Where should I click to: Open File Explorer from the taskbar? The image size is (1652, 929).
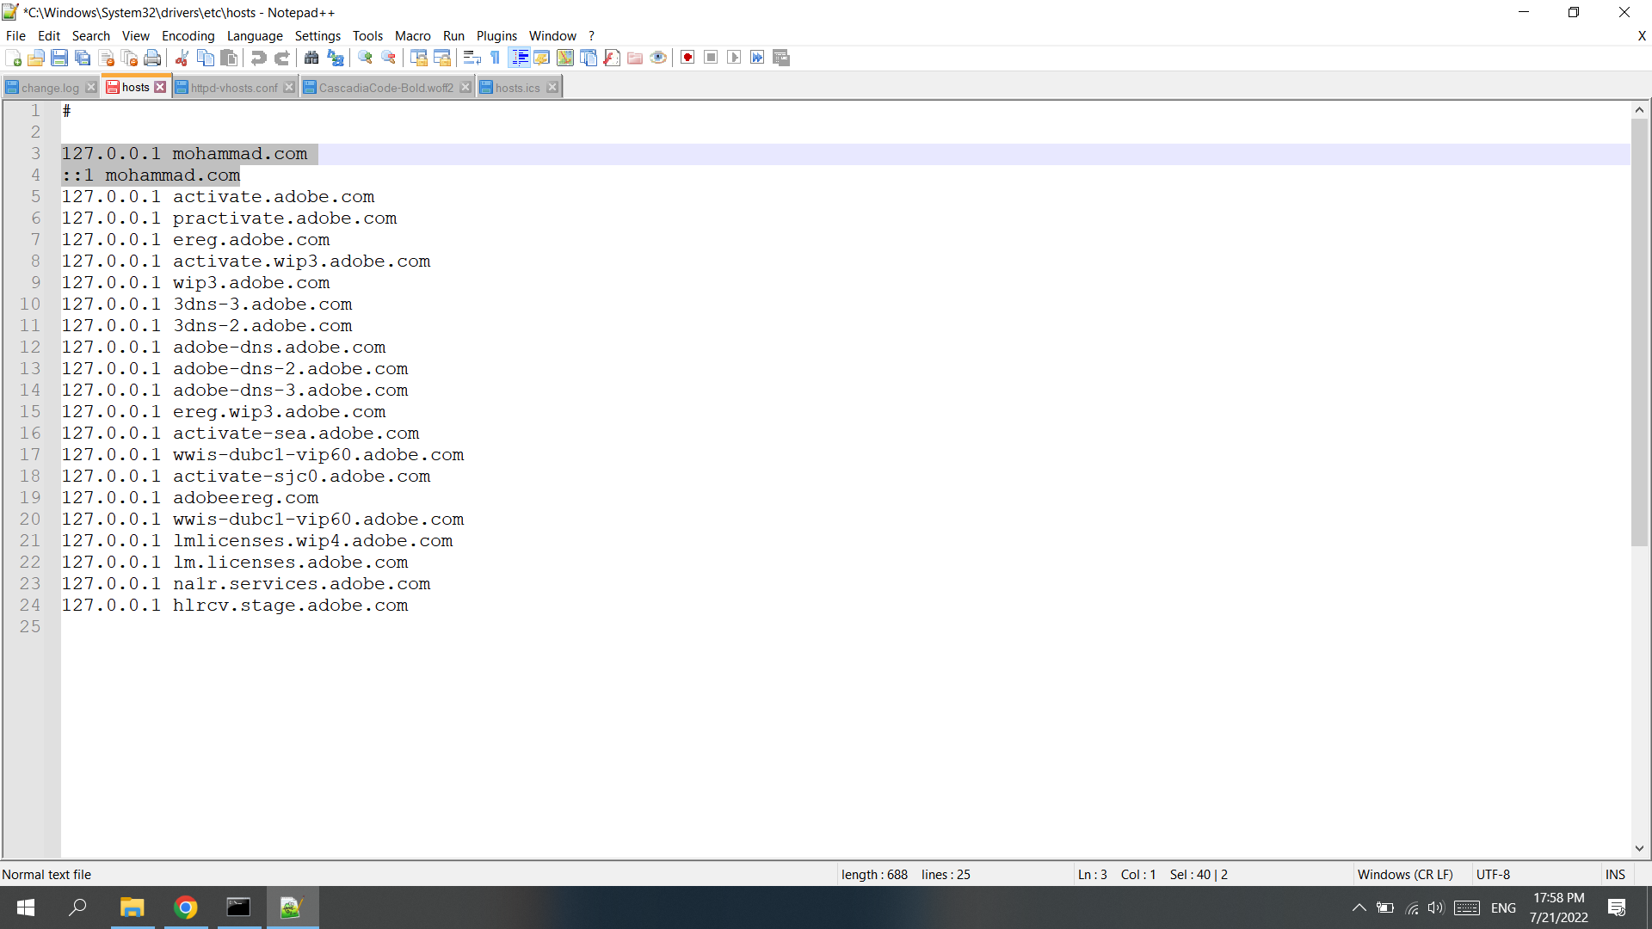[x=133, y=907]
